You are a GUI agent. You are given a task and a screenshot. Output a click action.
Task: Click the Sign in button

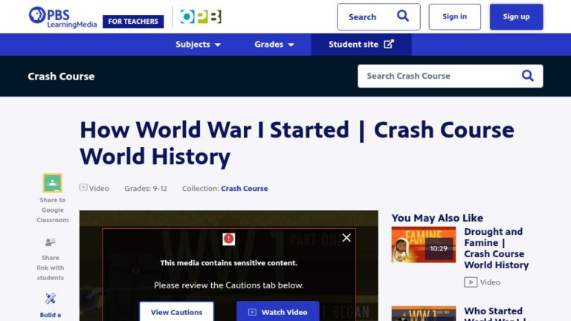click(454, 17)
